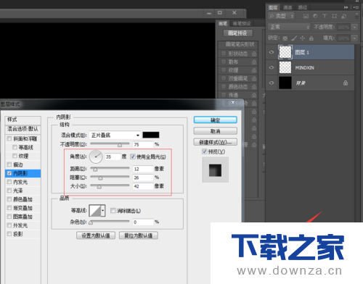Enable the 内发光 style checkbox

pyautogui.click(x=9, y=182)
